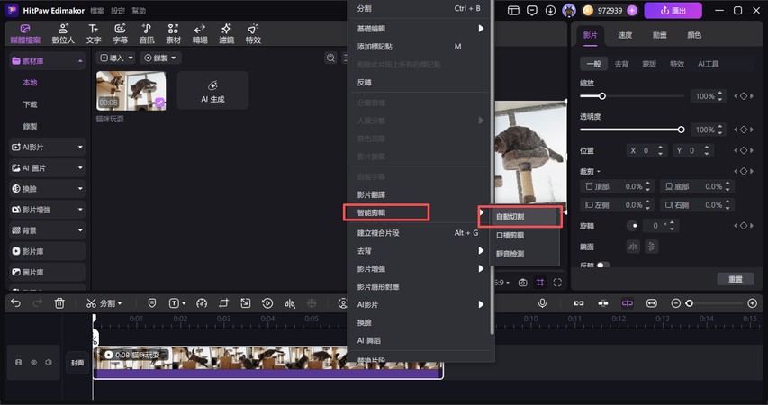This screenshot has width=768, height=405.
Task: Open the 文字 text tool
Action: click(x=93, y=34)
